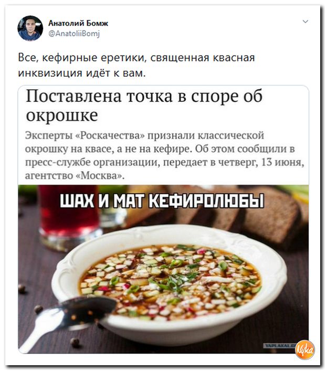Click the «Роскачества» article description text
Screen dimensions: 326x371
click(x=164, y=155)
